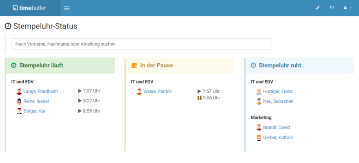Click the flag icon in header
The width and height of the screenshot is (359, 163).
pyautogui.click(x=332, y=8)
